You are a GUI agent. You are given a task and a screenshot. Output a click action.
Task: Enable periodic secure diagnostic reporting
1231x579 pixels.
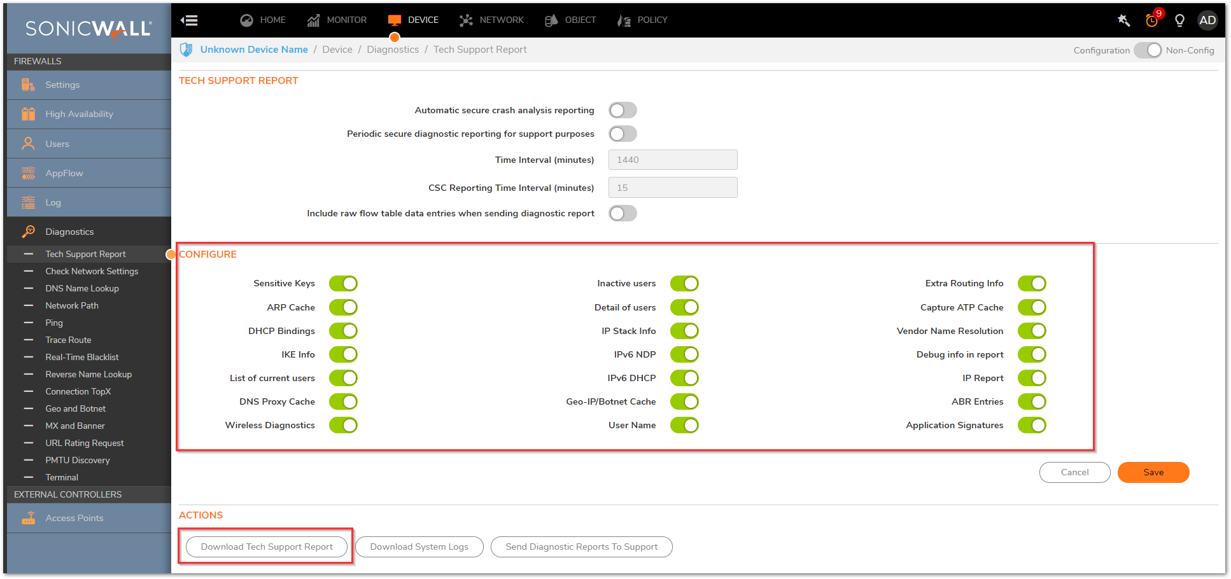tap(623, 134)
